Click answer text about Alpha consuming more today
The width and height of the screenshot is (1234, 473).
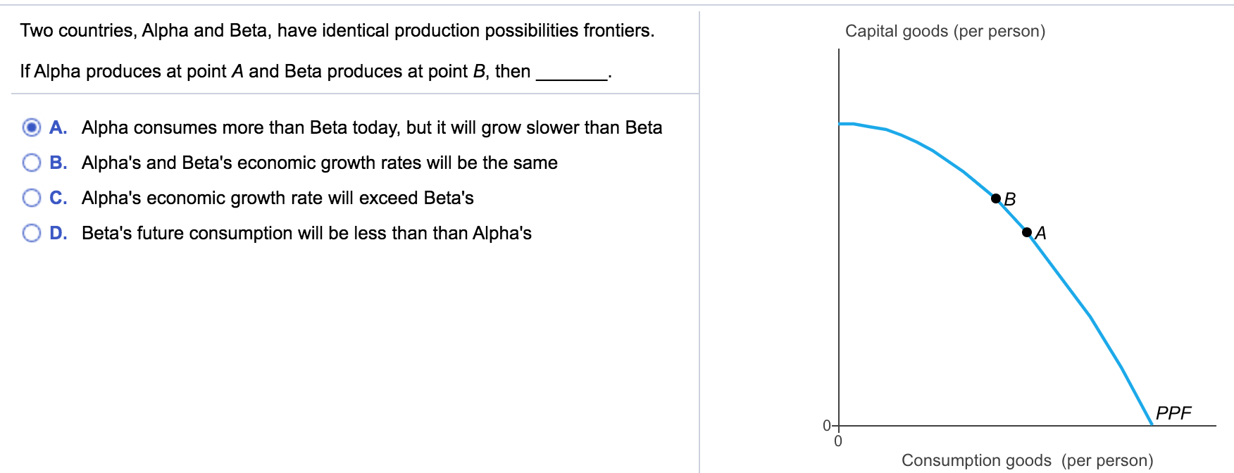[x=372, y=127]
